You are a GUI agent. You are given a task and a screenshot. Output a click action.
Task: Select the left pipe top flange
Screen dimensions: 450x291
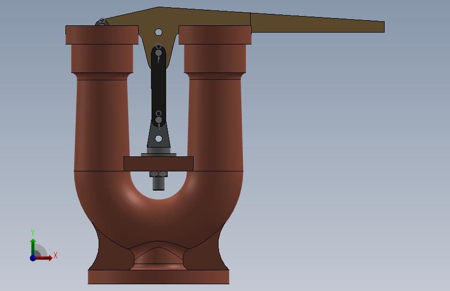[102, 35]
